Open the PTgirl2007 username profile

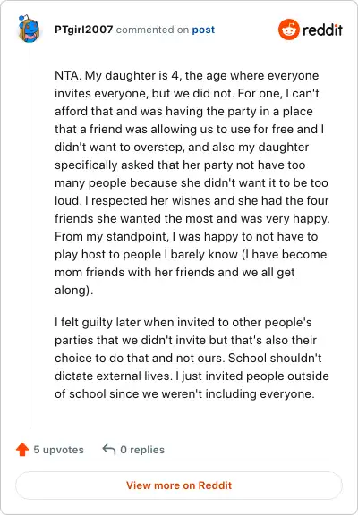[84, 30]
